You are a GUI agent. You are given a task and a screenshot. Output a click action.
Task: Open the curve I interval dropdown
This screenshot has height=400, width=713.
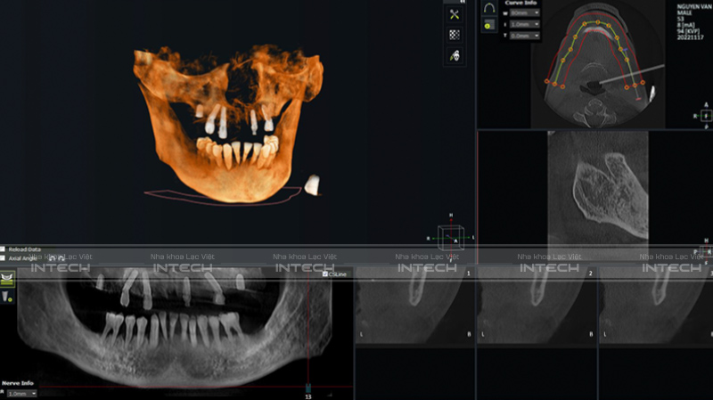[524, 25]
